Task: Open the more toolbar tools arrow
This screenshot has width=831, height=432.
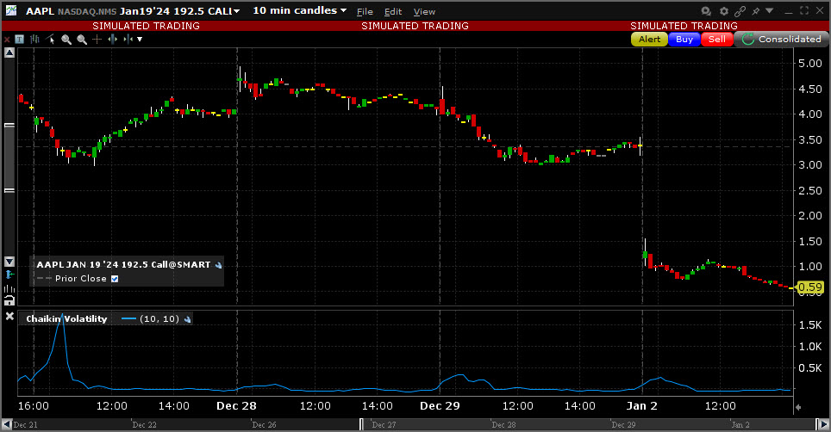Action: point(140,39)
